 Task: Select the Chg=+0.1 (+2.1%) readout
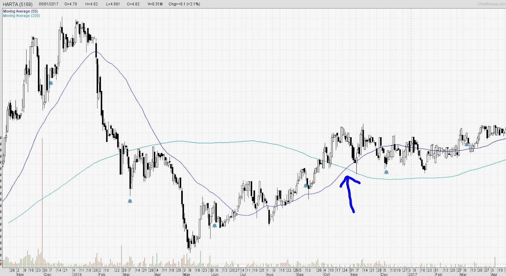[184, 4]
